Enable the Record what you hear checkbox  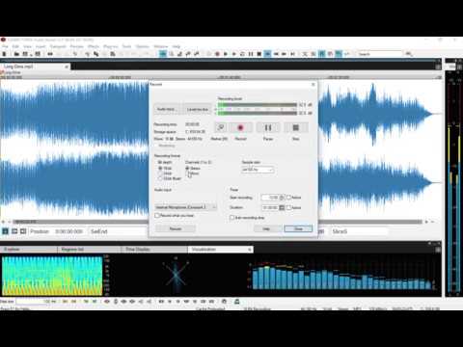click(157, 216)
